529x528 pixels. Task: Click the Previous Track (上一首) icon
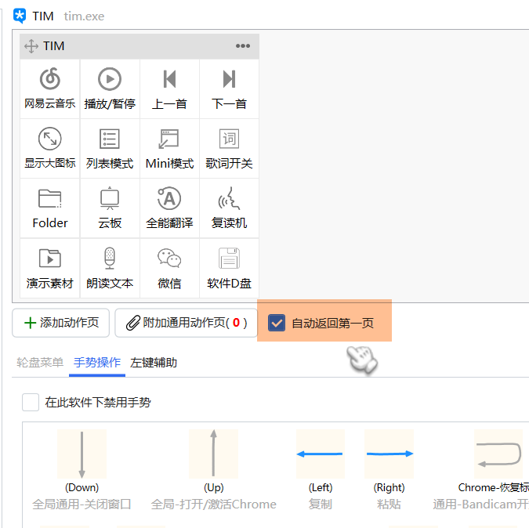pyautogui.click(x=169, y=79)
